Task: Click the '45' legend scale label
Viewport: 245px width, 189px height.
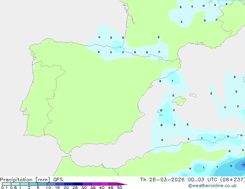Action: pos(111,187)
